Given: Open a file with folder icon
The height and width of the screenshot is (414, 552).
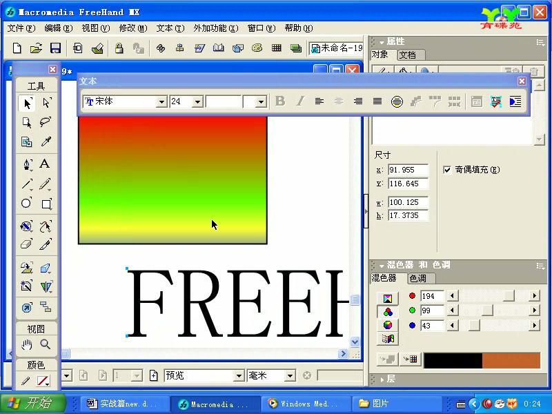Looking at the screenshot, I should 36,48.
